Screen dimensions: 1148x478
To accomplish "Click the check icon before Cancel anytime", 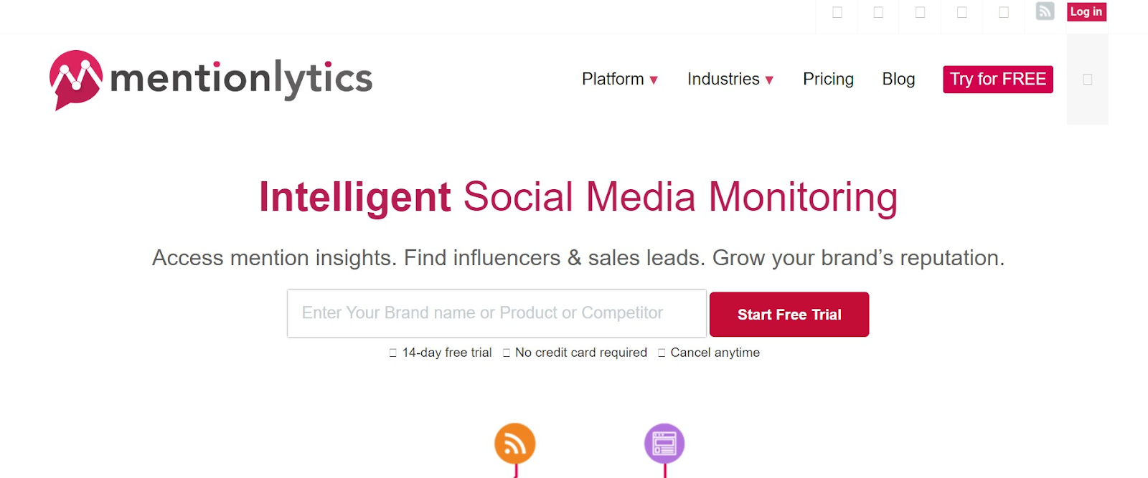I will click(x=662, y=353).
